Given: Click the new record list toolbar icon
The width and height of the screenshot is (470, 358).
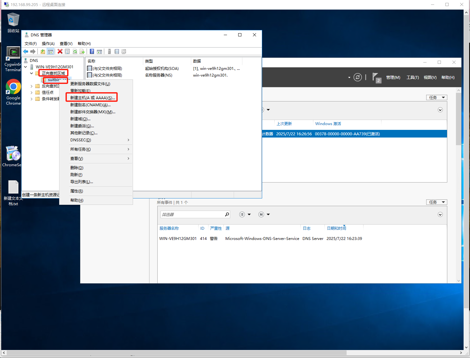Looking at the screenshot, I should point(117,51).
